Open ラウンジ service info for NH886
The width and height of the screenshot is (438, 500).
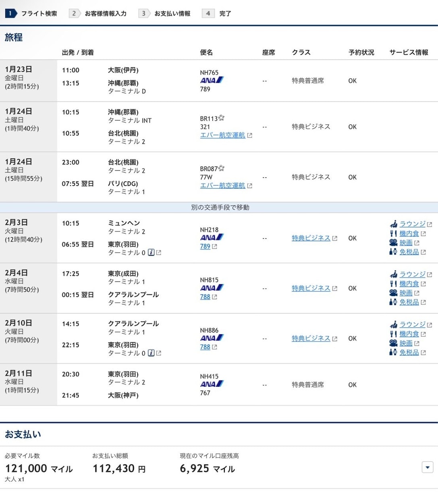[x=412, y=324]
